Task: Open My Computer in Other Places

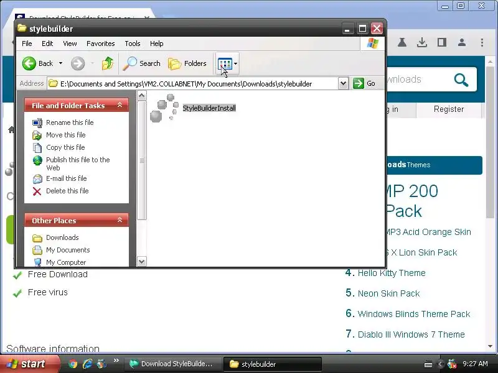Action: (66, 262)
